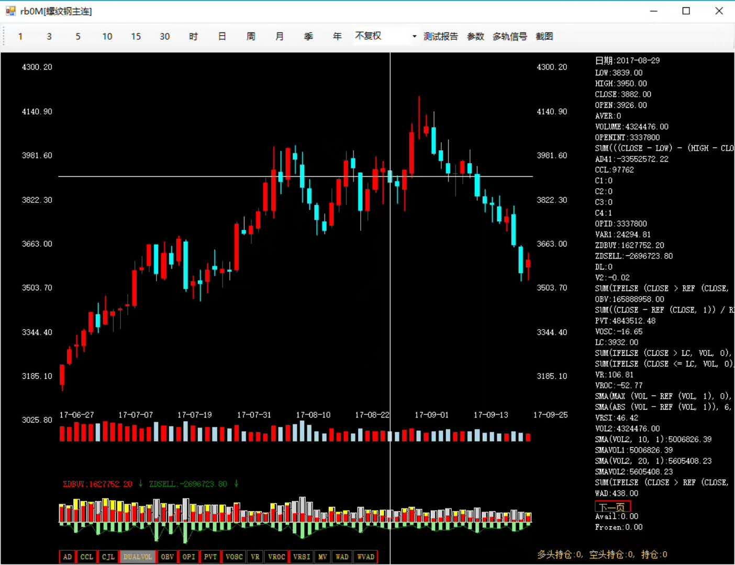Switch to the OBV indicator tab
735x565 pixels.
point(167,557)
